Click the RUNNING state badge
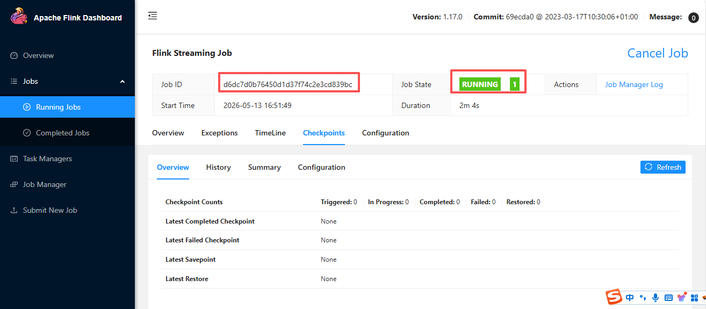 point(480,84)
